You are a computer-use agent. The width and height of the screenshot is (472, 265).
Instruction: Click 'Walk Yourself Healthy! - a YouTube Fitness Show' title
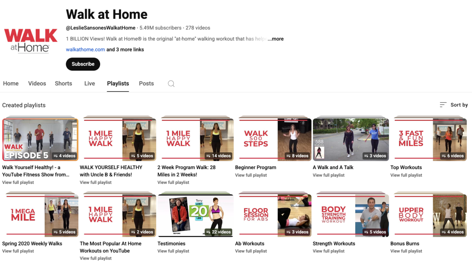click(x=36, y=171)
